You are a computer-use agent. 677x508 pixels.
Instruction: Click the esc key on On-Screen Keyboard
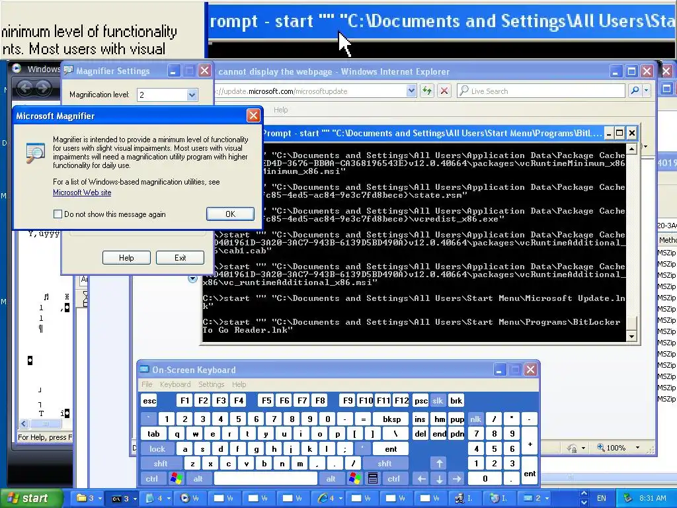pyautogui.click(x=149, y=401)
